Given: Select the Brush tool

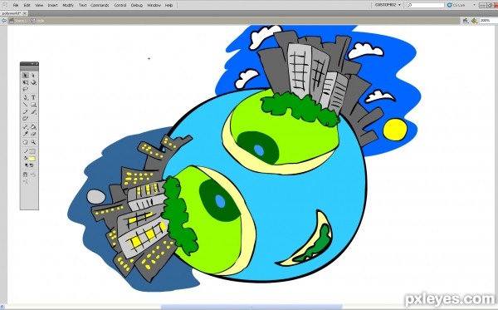Looking at the screenshot, I should [x=33, y=111].
